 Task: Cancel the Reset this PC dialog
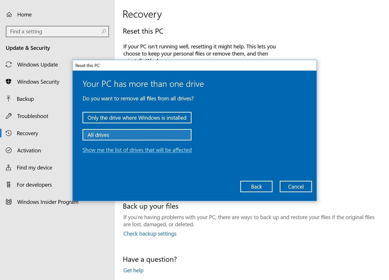(295, 186)
